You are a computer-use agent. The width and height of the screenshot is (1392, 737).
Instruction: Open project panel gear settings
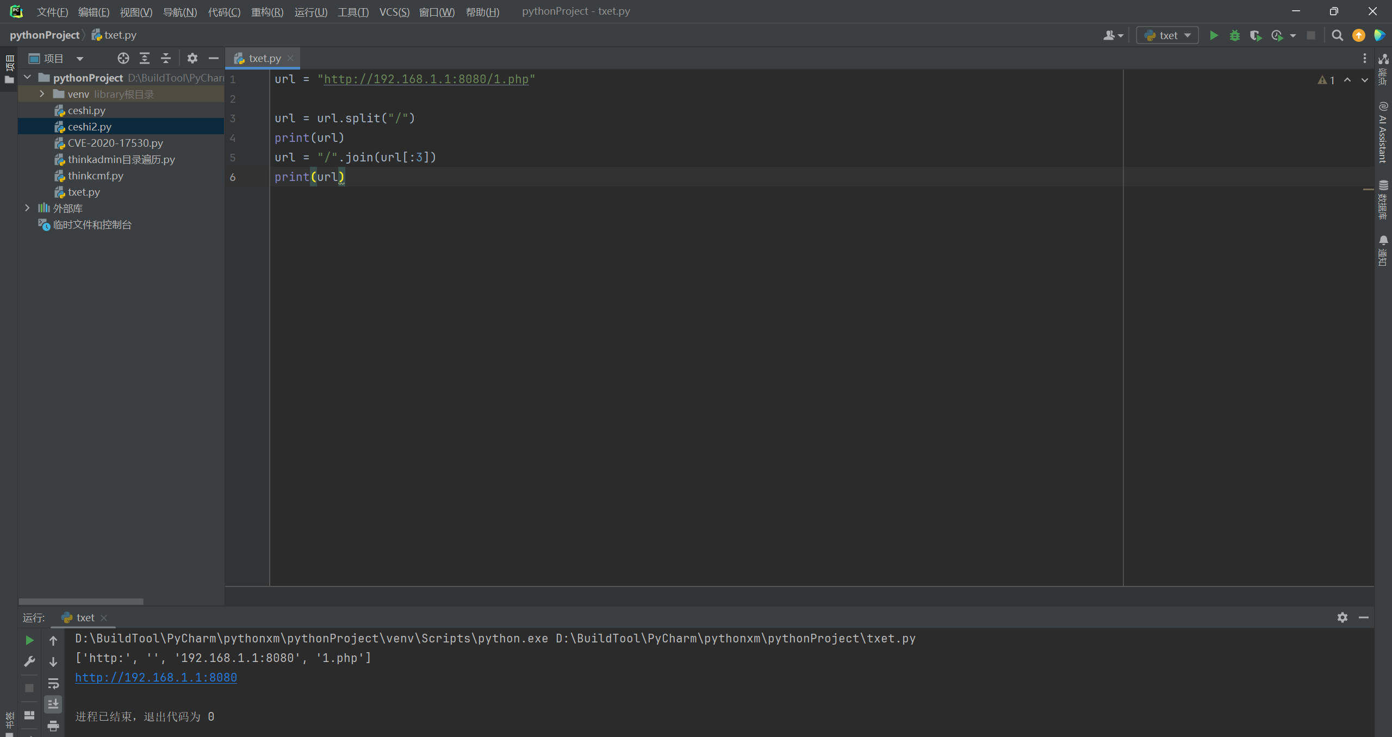[x=192, y=58]
